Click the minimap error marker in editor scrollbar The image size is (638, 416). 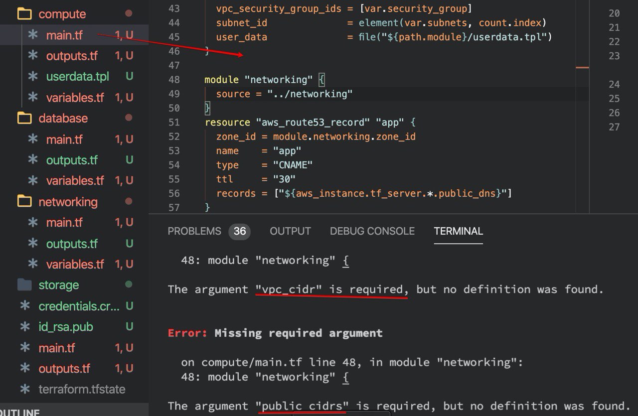[582, 67]
